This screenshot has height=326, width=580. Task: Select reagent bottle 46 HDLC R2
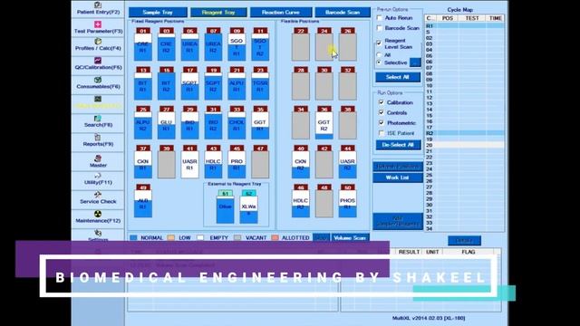tap(301, 201)
